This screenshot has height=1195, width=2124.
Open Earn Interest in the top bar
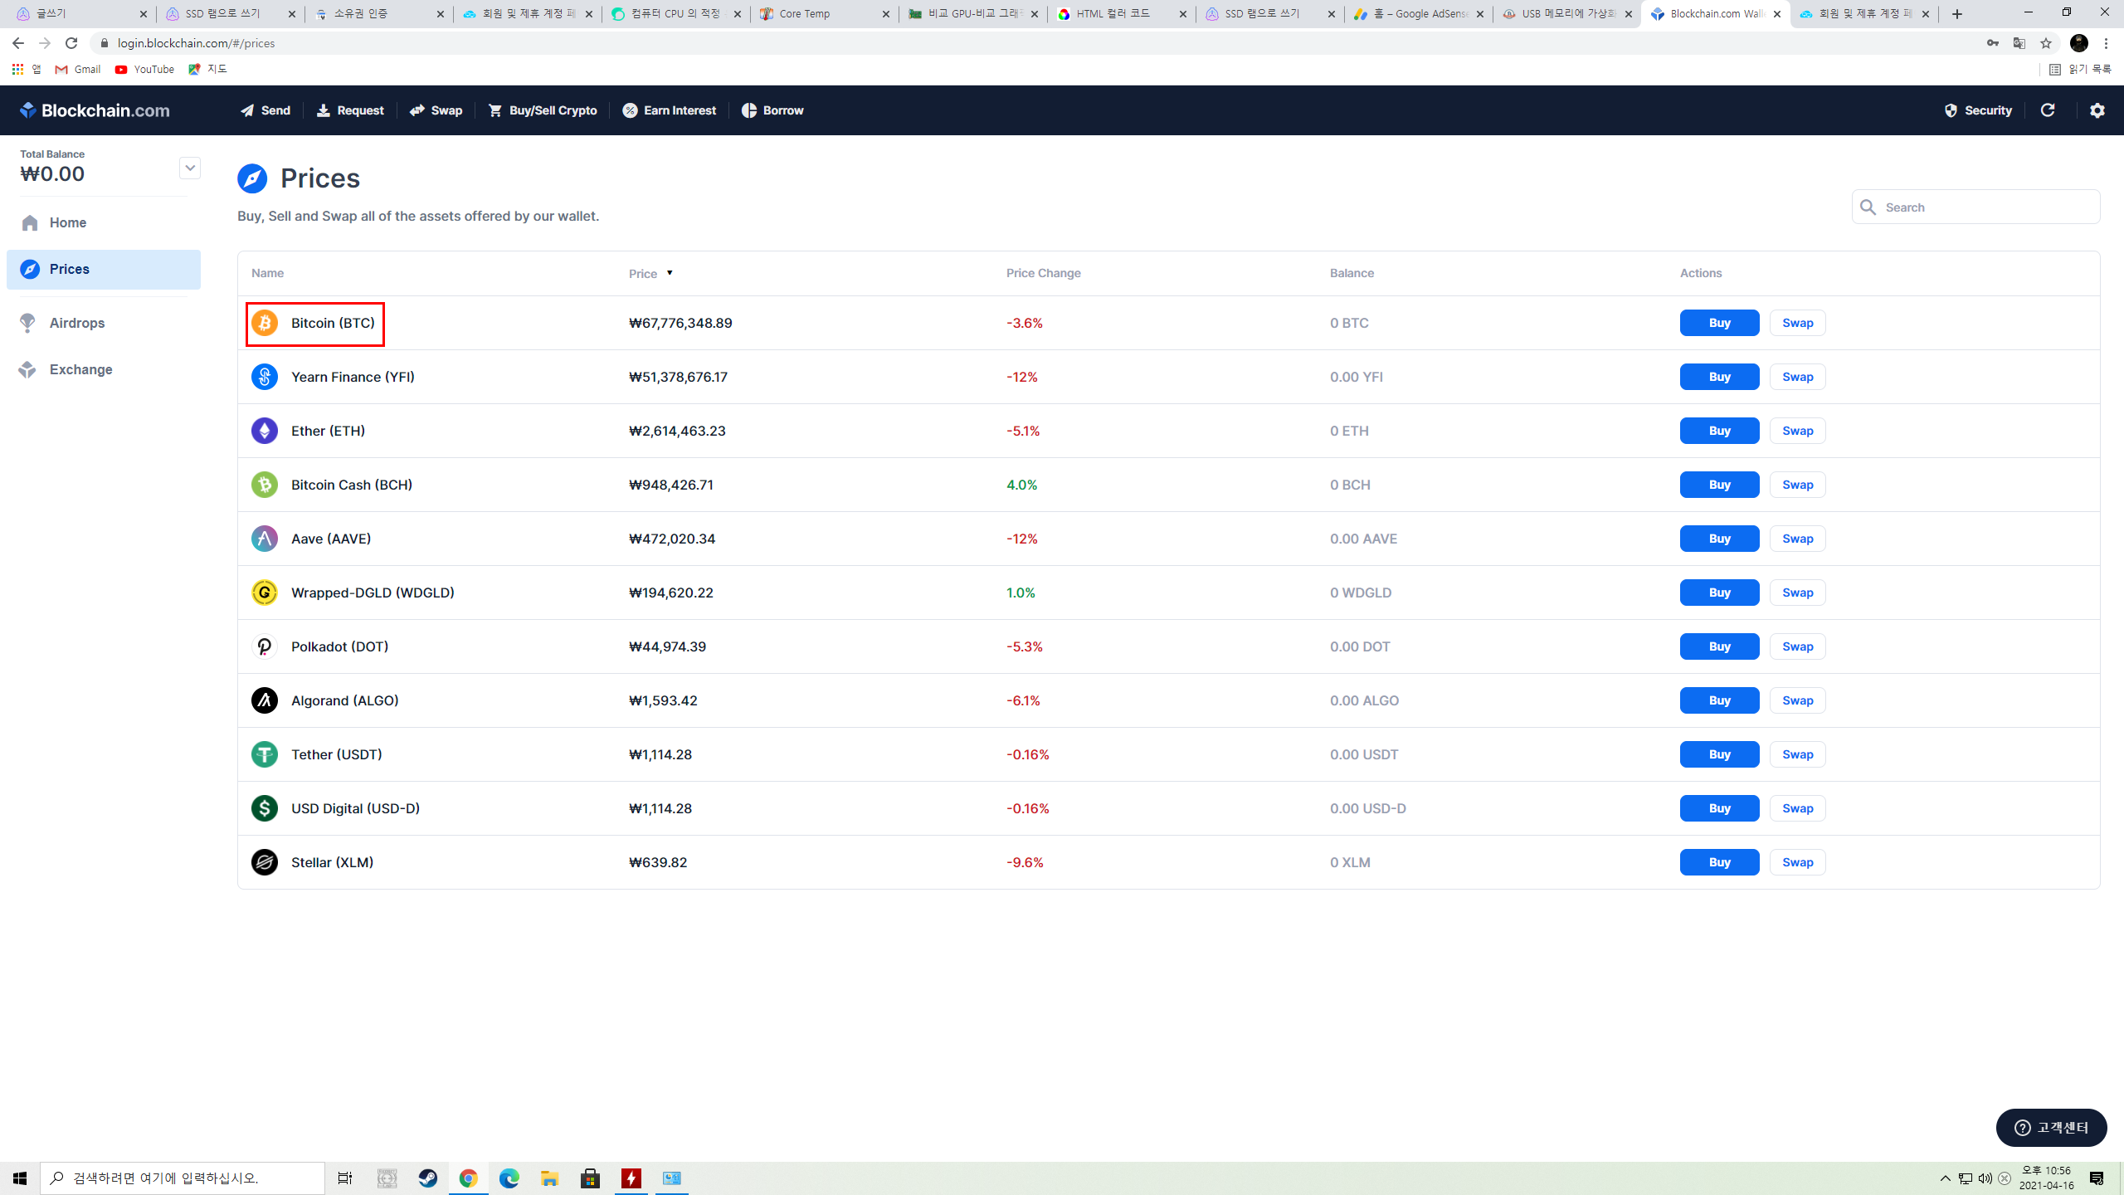pos(669,110)
